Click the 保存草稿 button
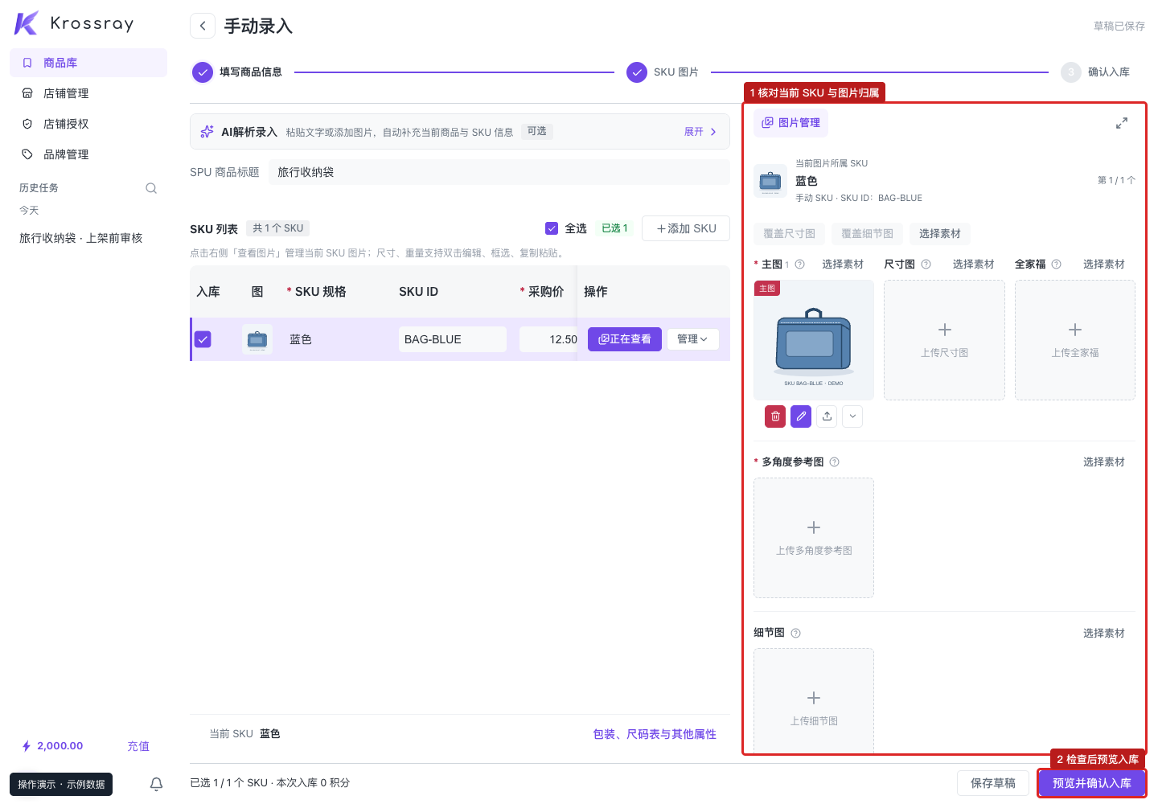The image size is (1158, 804). click(993, 783)
